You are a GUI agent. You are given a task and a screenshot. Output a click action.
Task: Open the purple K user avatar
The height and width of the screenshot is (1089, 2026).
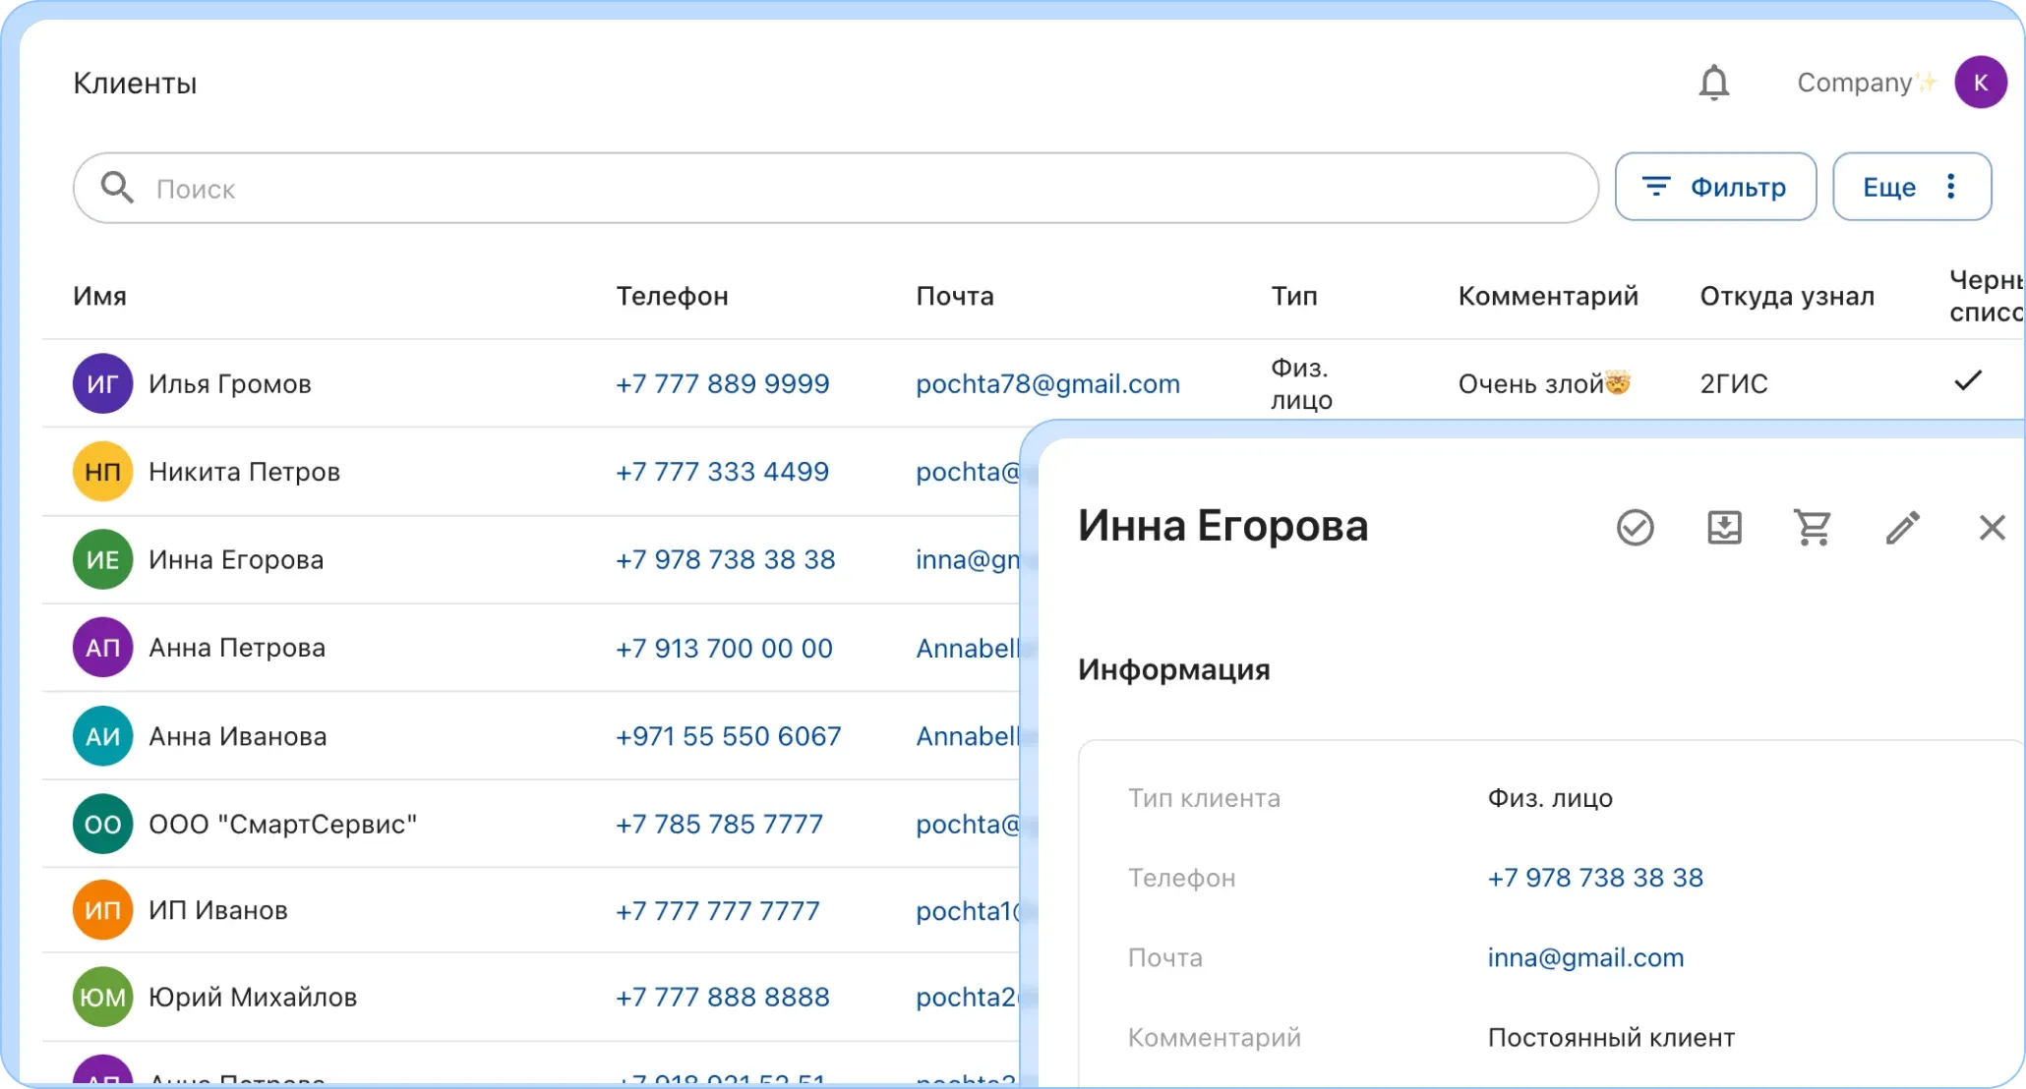[1980, 83]
